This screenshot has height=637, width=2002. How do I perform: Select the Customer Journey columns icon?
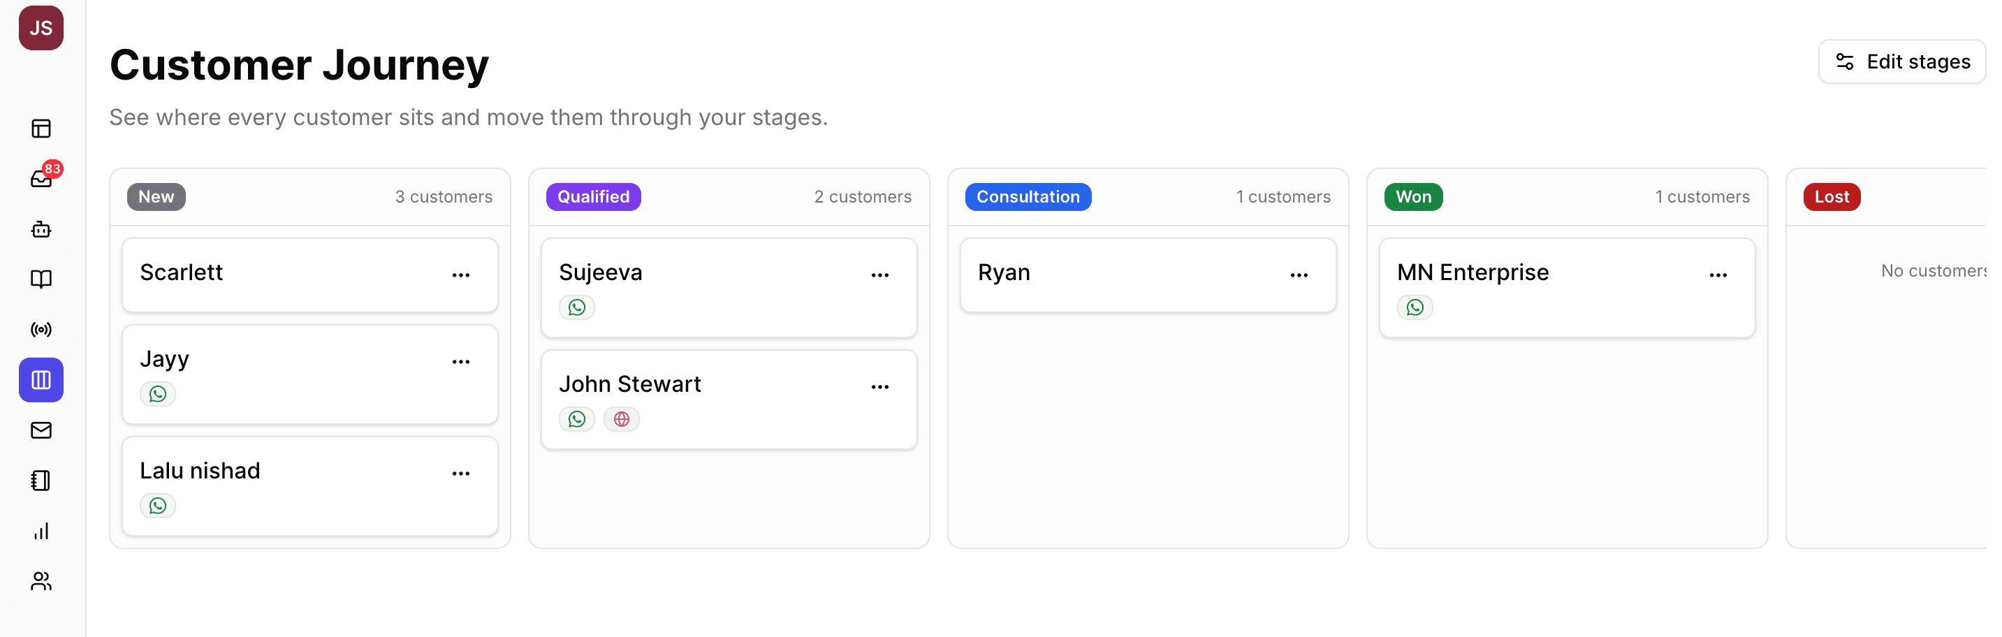[x=41, y=380]
